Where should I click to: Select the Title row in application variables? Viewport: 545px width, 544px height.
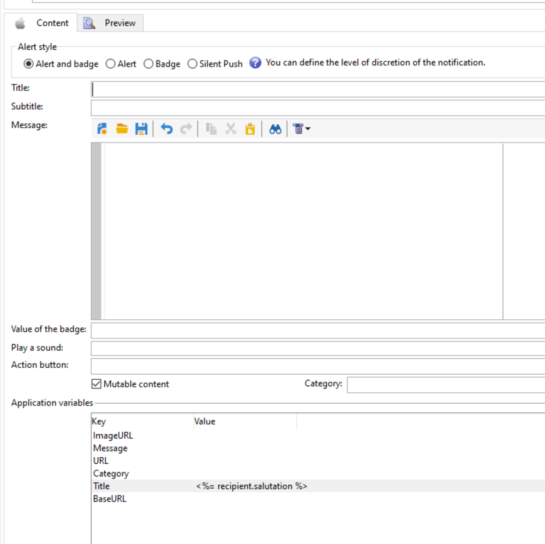click(x=101, y=486)
